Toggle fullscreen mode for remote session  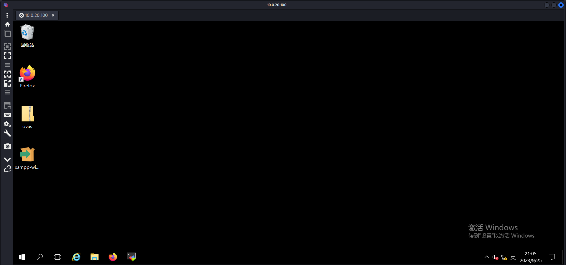click(7, 56)
